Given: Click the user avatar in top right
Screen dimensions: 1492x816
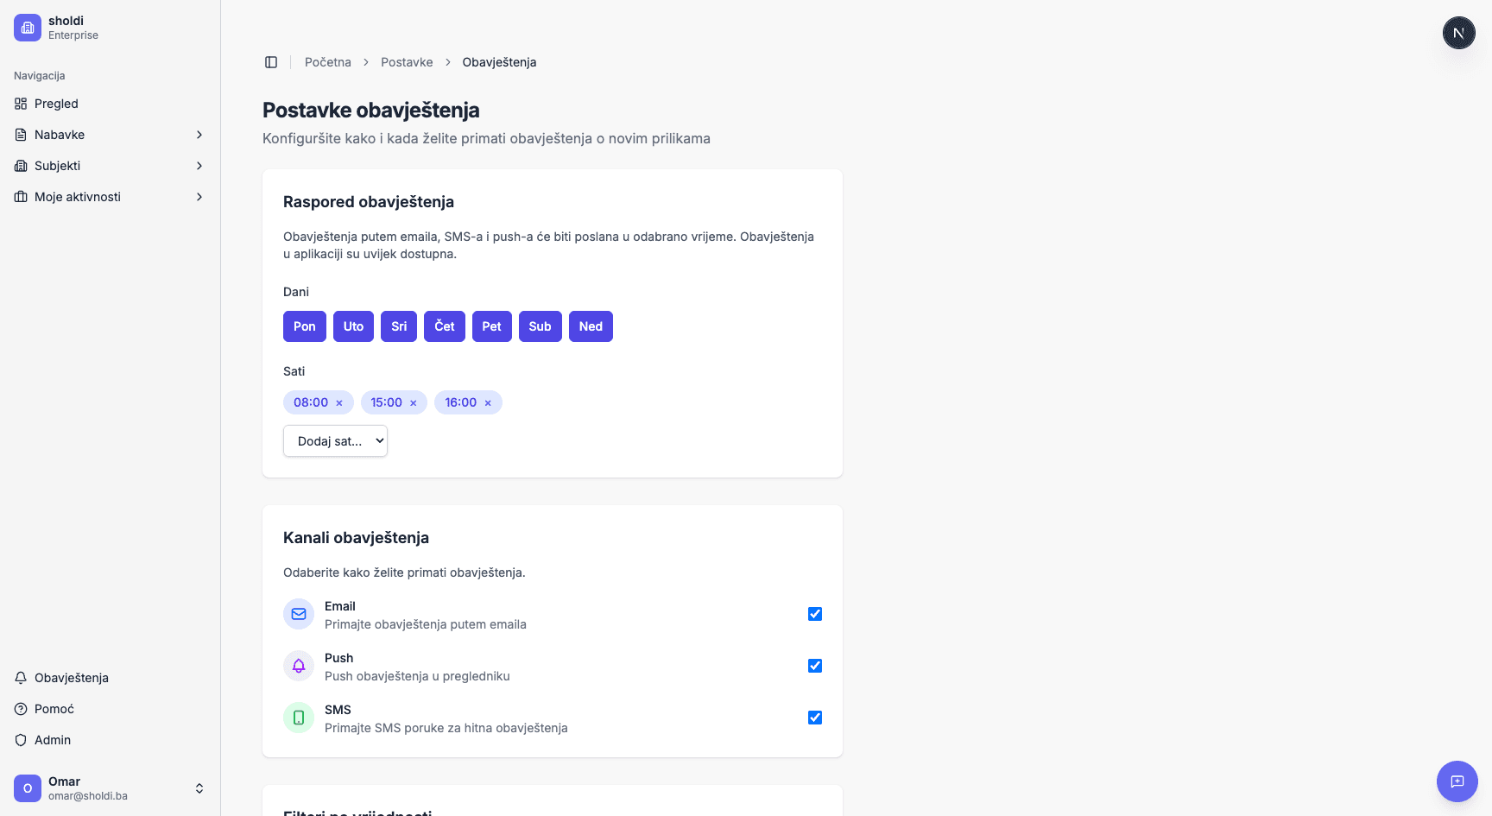Looking at the screenshot, I should [1458, 33].
